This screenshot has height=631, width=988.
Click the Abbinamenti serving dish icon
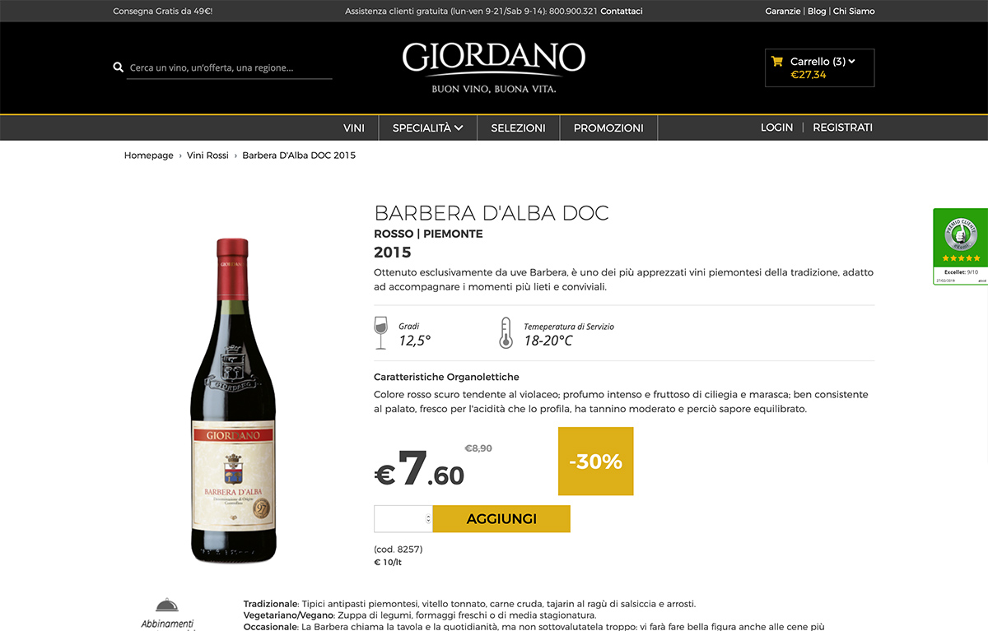167,607
